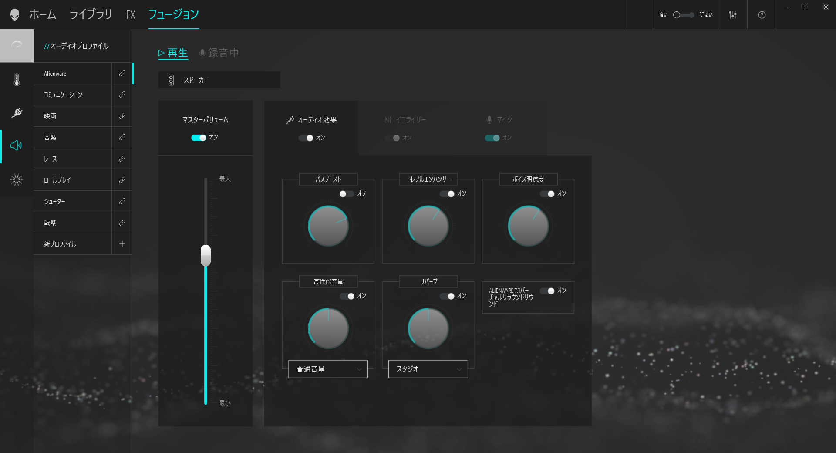The image size is (836, 453).
Task: Open the スタジオ reverb dropdown
Action: pyautogui.click(x=428, y=369)
